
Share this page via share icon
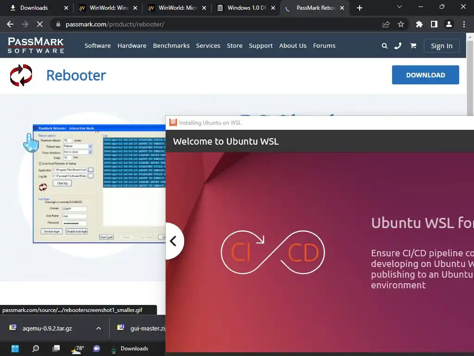point(386,24)
